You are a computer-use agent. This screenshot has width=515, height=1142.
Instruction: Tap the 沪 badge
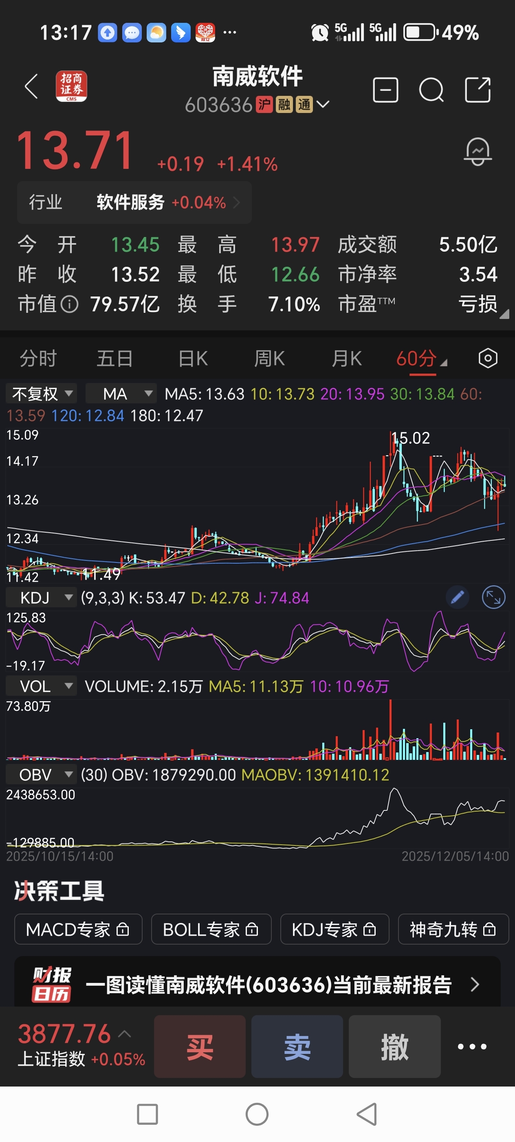coord(264,105)
